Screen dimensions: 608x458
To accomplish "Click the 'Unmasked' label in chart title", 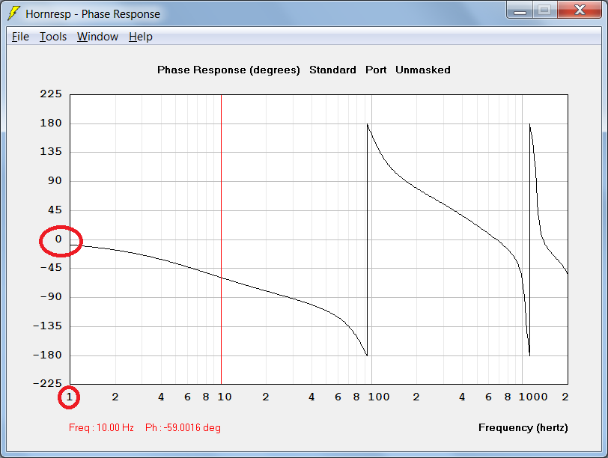I will pos(422,70).
